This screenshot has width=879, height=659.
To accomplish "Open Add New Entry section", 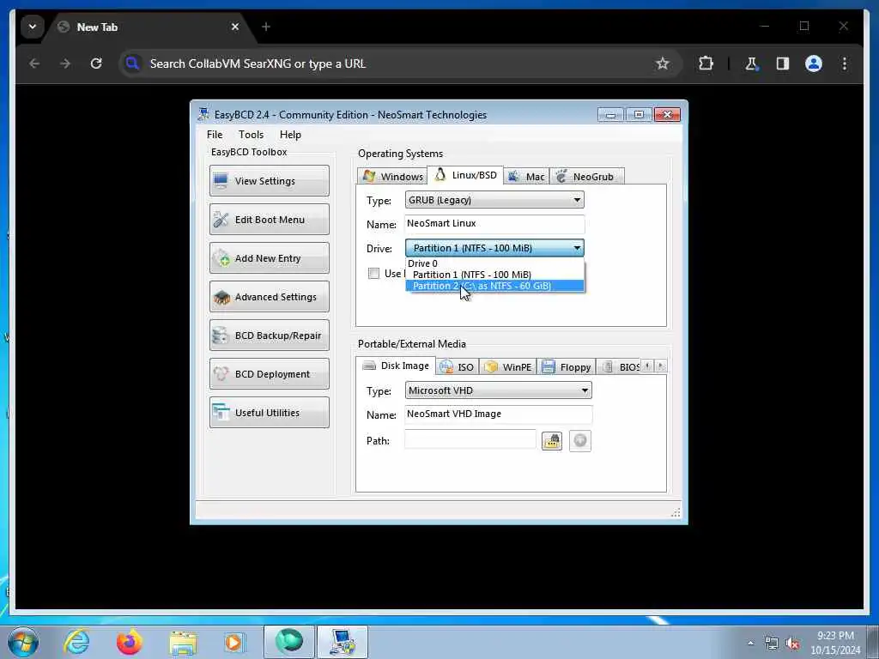I will tap(269, 257).
